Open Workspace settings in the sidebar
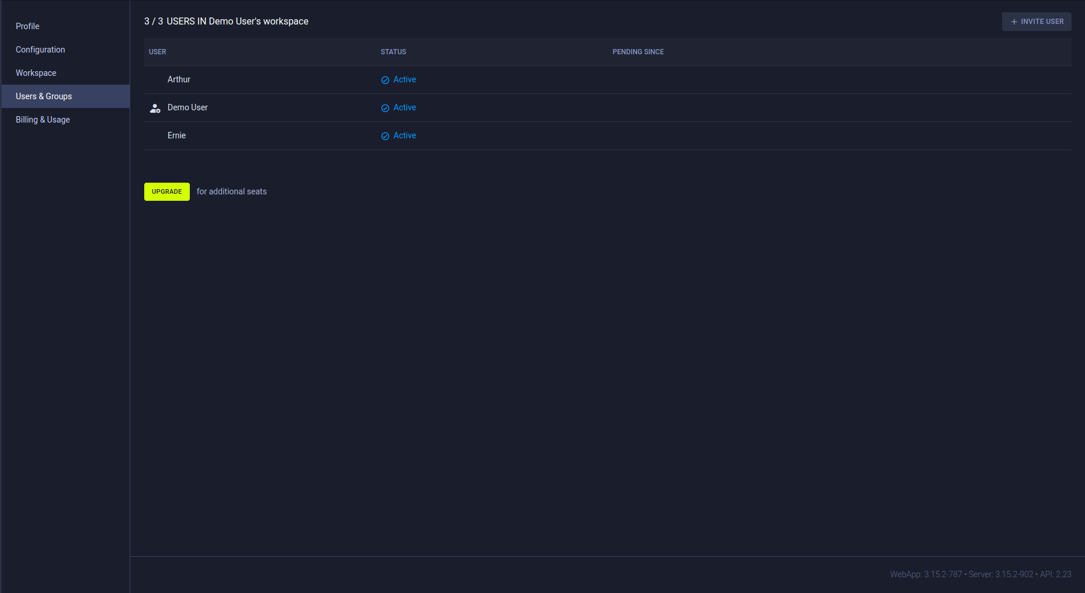This screenshot has height=593, width=1085. click(x=36, y=73)
